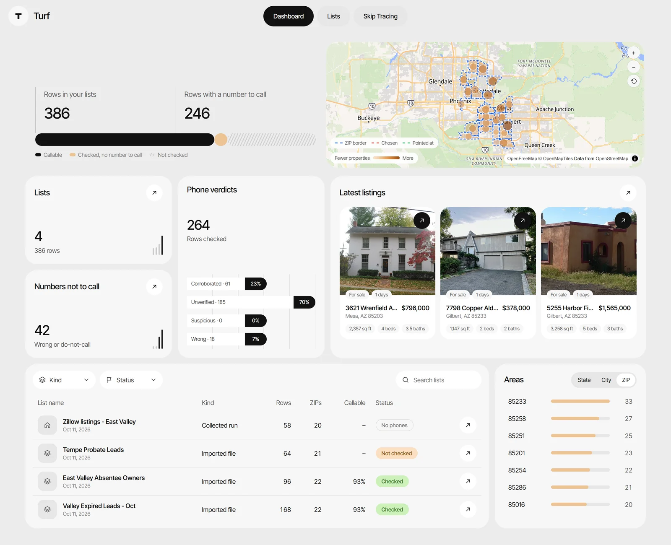Click the ZIPs column header

[315, 403]
